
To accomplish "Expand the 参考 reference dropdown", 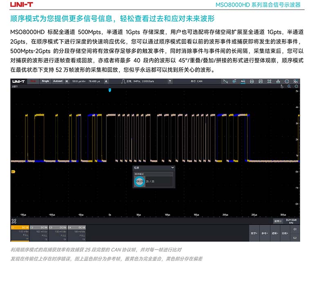I will tap(265, 233).
